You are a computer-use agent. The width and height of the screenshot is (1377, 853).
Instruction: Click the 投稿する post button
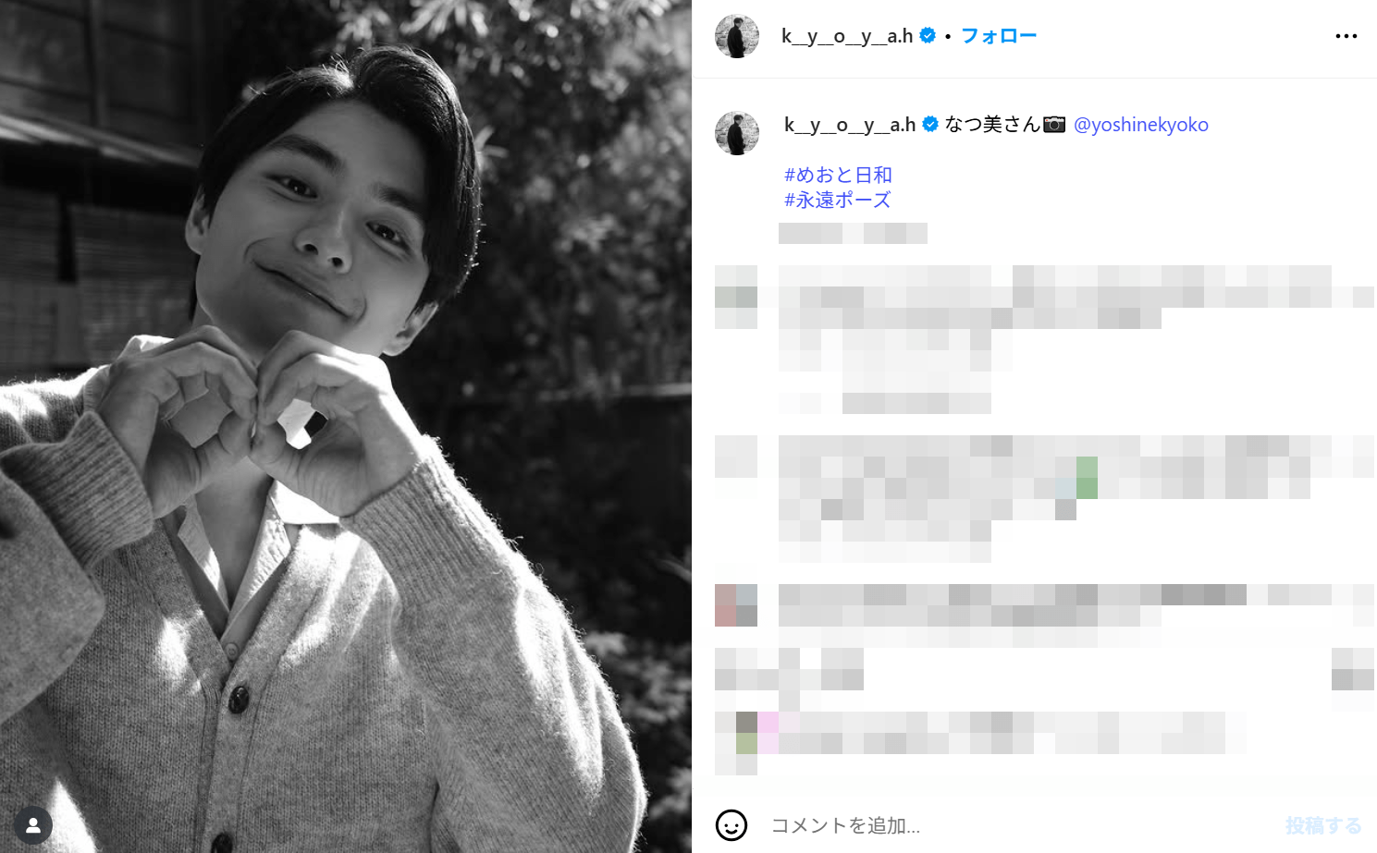pyautogui.click(x=1323, y=825)
